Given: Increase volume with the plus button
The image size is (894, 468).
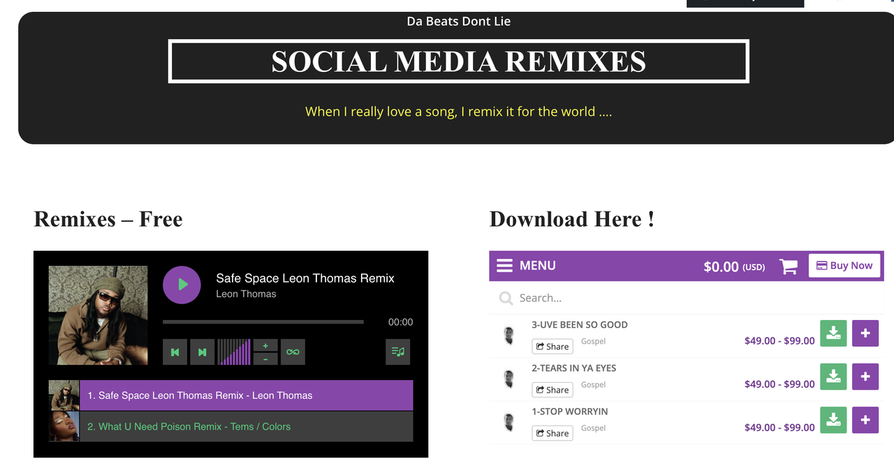Looking at the screenshot, I should 265,345.
